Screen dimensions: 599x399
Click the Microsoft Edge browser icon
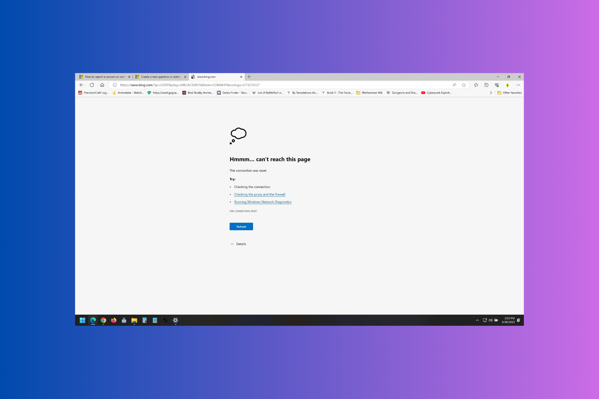(x=93, y=320)
